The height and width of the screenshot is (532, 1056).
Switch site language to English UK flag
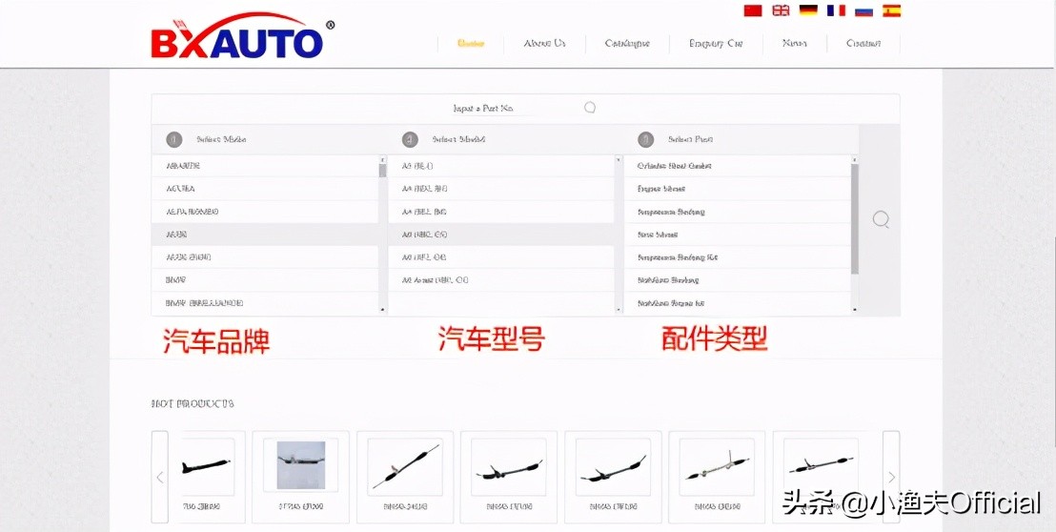[781, 10]
